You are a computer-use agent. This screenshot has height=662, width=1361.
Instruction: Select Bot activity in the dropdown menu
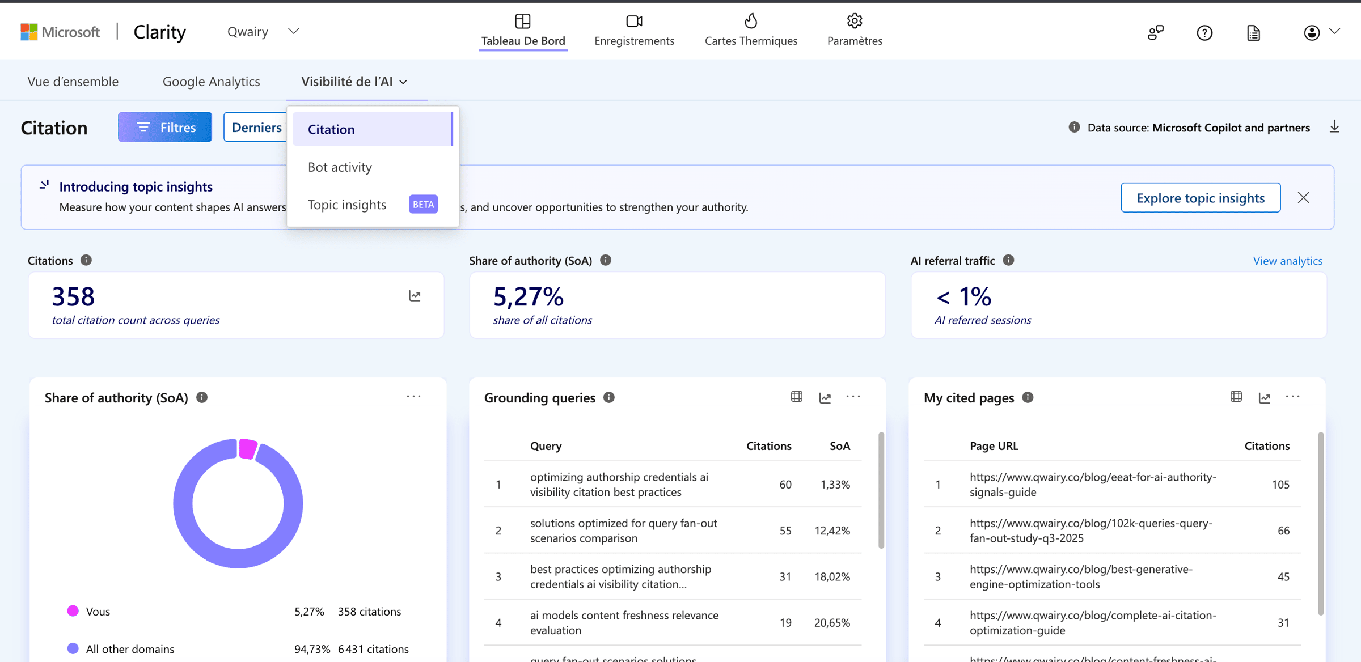point(373,167)
